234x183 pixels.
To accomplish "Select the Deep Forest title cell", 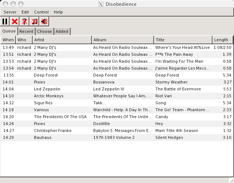I will [167, 75].
